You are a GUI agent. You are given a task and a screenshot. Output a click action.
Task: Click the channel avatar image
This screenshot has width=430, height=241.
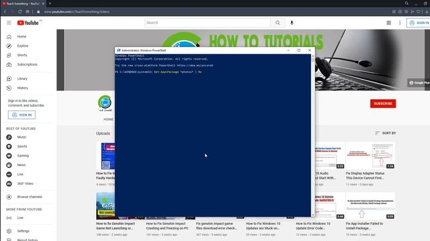coord(105,102)
